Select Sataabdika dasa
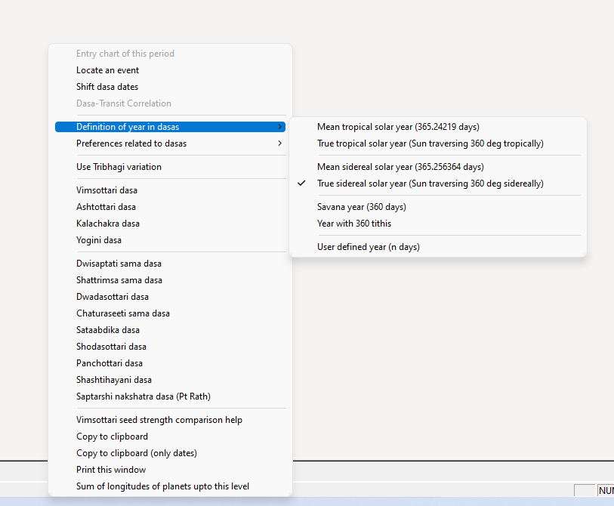Image resolution: width=614 pixels, height=506 pixels. 171,330
